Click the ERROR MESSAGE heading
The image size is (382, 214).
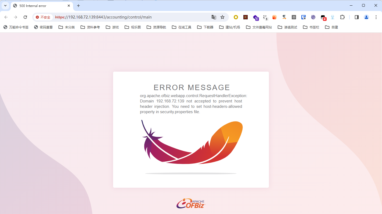192,87
